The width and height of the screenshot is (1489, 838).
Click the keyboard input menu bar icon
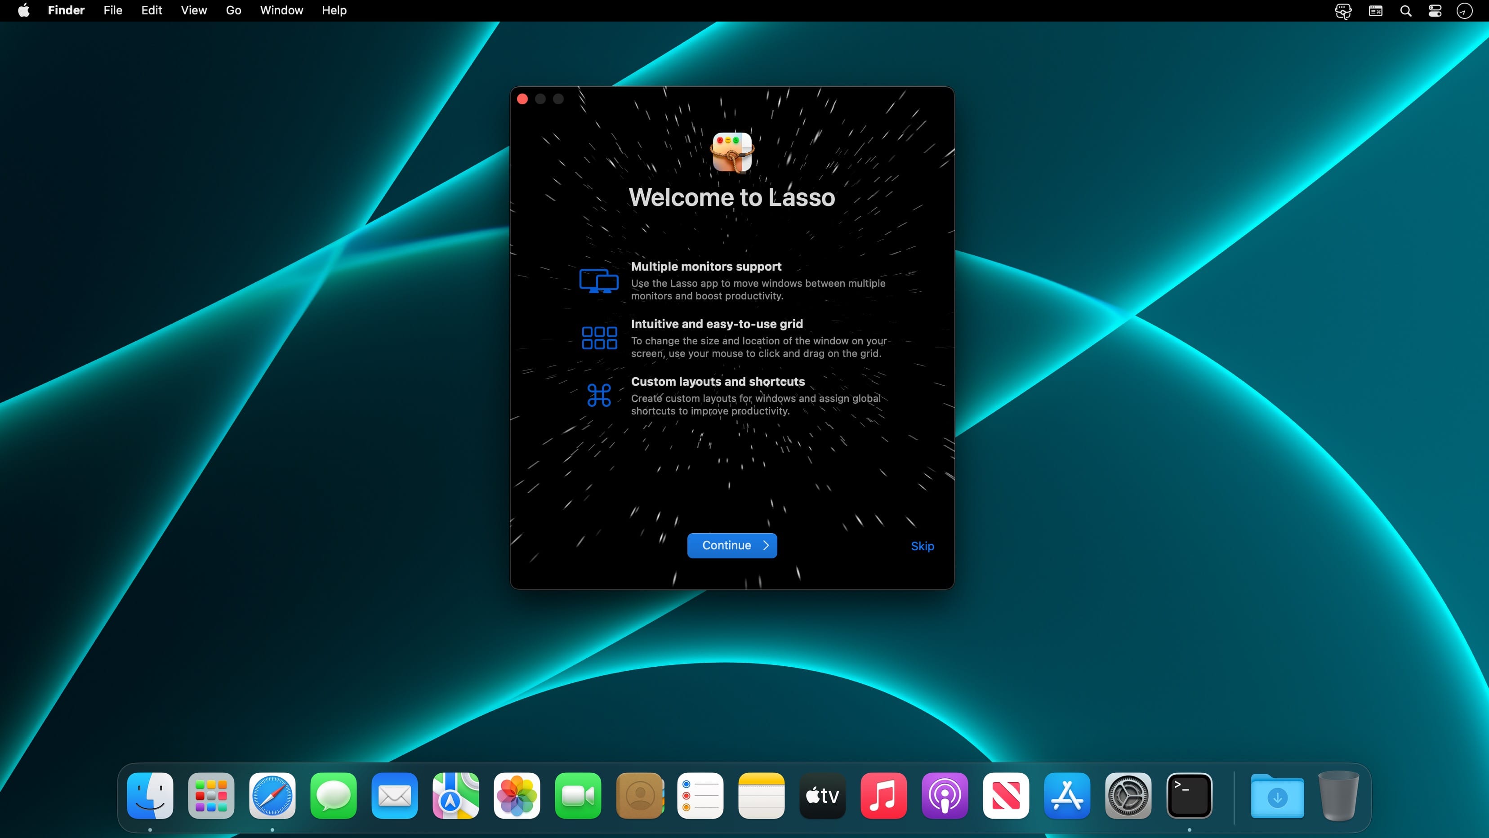coord(1376,10)
